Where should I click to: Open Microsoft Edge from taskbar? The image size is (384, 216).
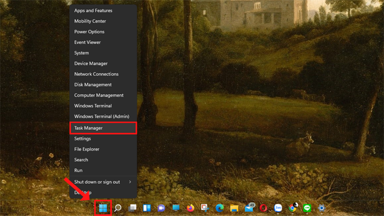pos(219,208)
